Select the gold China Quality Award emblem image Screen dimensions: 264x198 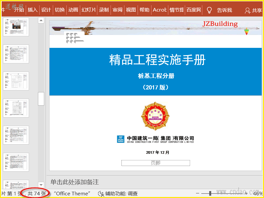coord(155,116)
